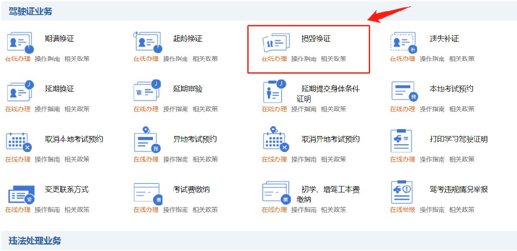Open 相关政策 under 遗失补证

point(462,59)
